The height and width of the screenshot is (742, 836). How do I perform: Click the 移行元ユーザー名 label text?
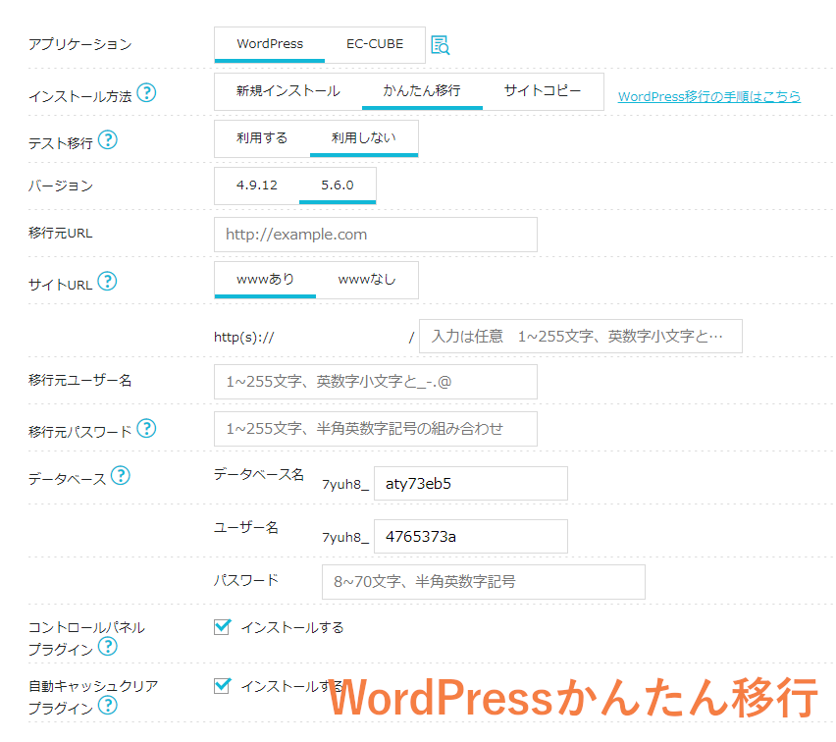[80, 380]
